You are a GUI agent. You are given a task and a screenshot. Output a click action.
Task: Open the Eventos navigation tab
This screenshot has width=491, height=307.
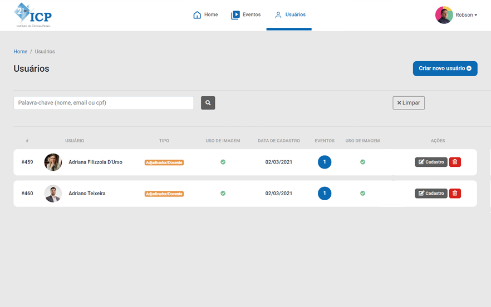point(246,15)
